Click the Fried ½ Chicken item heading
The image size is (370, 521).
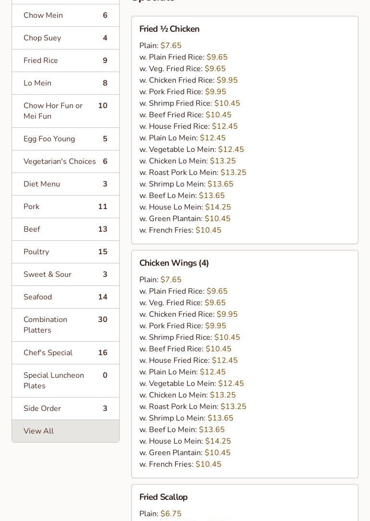pyautogui.click(x=169, y=29)
